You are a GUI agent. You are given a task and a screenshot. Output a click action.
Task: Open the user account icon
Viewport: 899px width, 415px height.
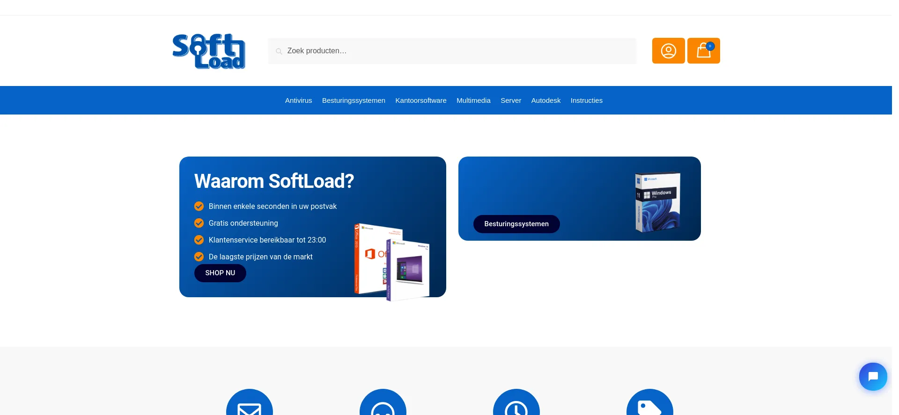coord(668,50)
